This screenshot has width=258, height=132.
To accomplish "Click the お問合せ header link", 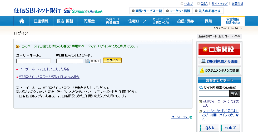I will pos(237,4).
